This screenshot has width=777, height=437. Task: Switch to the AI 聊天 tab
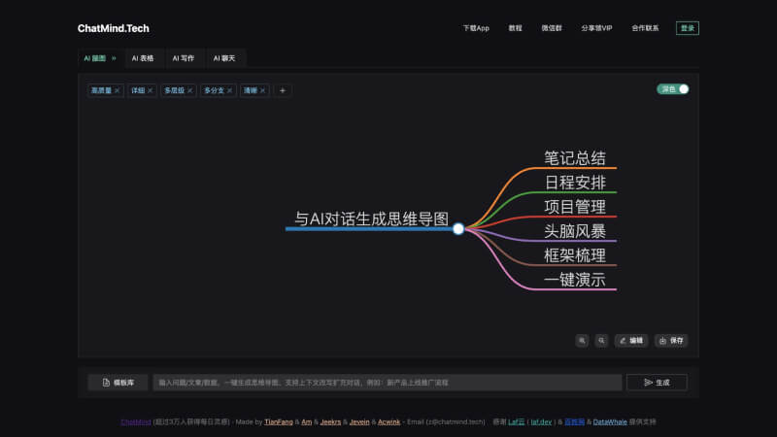click(x=224, y=58)
